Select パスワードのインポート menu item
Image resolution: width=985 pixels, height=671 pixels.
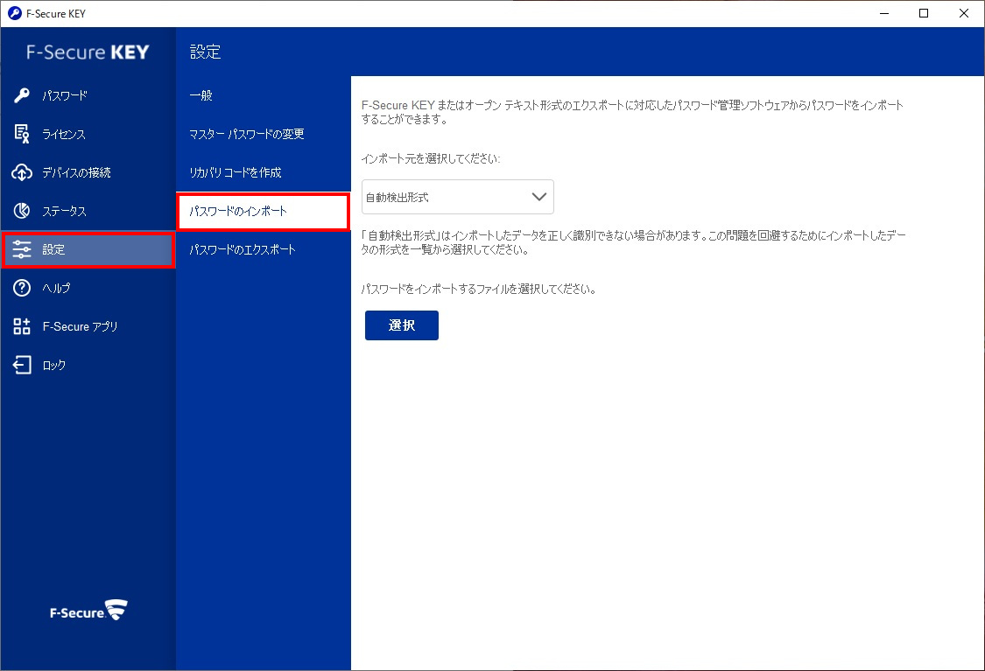[238, 212]
